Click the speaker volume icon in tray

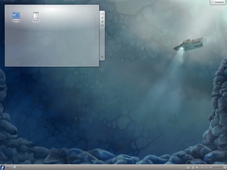pos(198,167)
